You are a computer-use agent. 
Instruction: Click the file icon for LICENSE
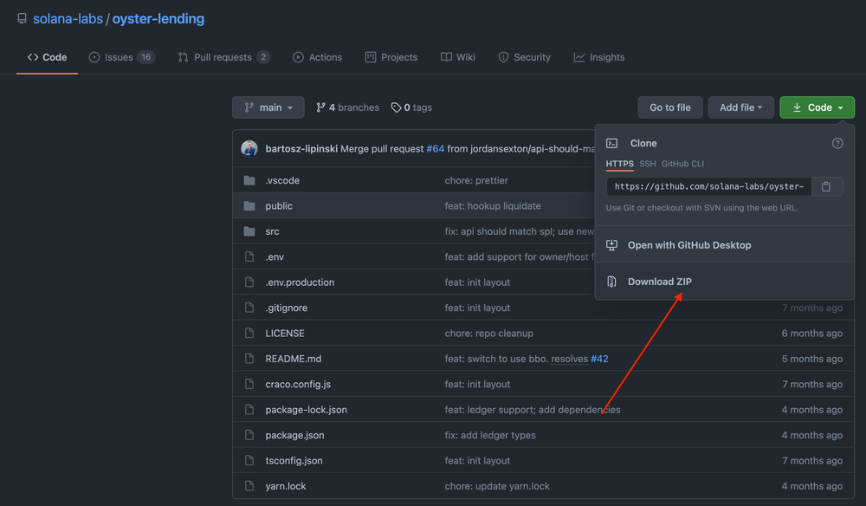249,333
